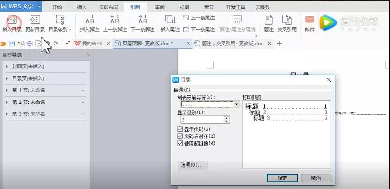Open the footnote/endnote dialog launcher
The image size is (390, 189).
click(255, 36)
